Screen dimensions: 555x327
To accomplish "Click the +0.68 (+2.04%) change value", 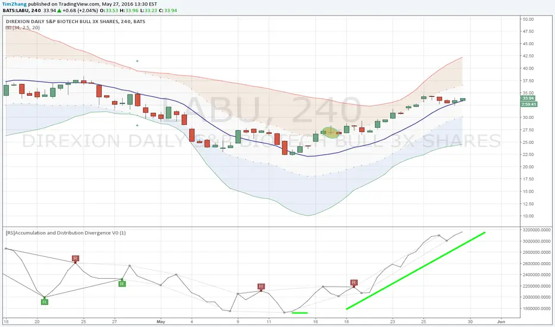I will pyautogui.click(x=80, y=11).
